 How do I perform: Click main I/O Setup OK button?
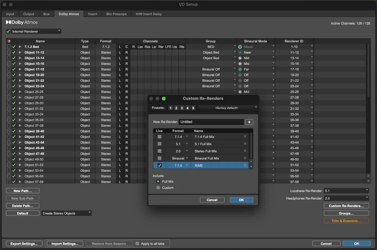357,243
